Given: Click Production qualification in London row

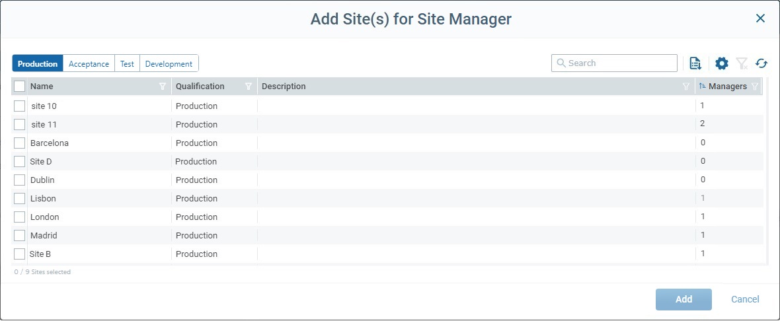Looking at the screenshot, I should click(x=196, y=217).
